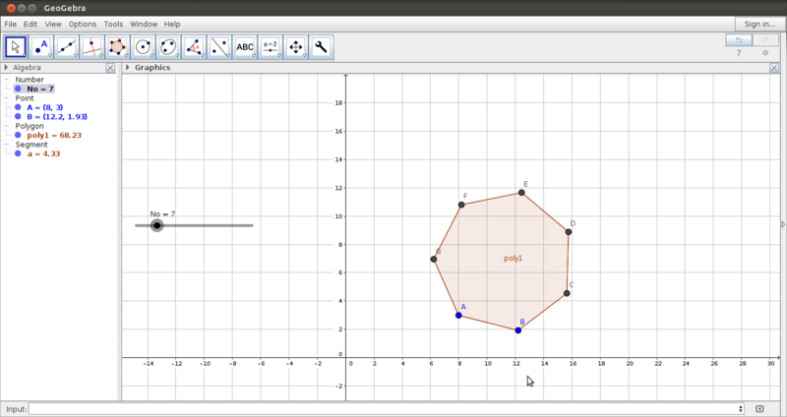
Task: Expand the Algebra style bar triangle
Action: coord(6,67)
